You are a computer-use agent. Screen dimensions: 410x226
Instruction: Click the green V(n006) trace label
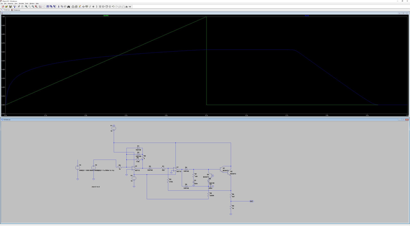click(x=106, y=15)
